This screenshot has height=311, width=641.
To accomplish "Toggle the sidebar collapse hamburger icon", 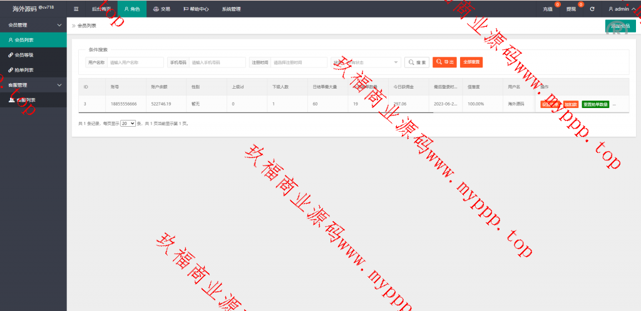I will [x=76, y=9].
